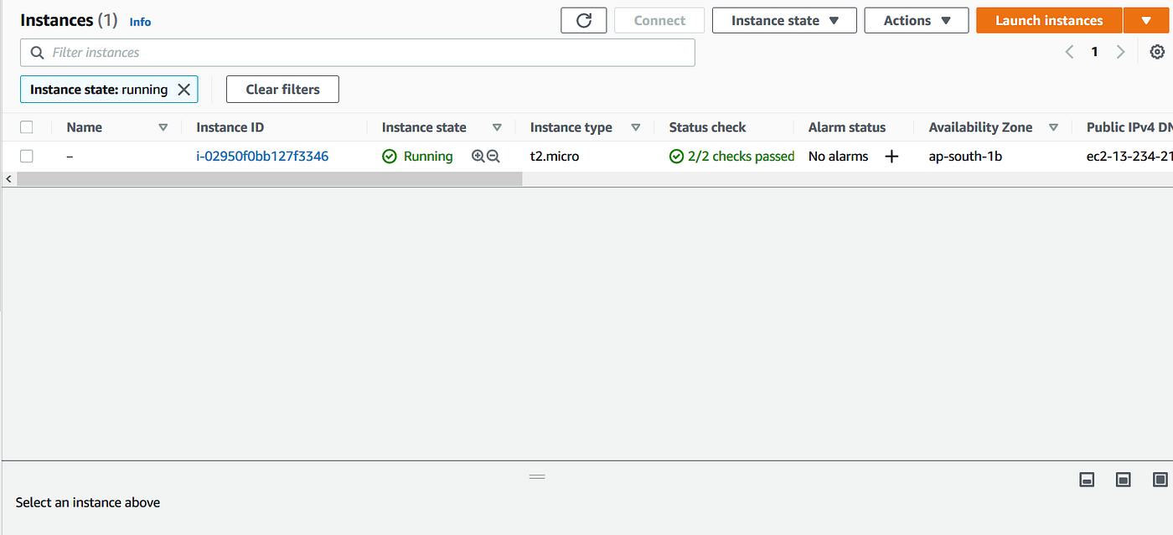Click the Public IPv4 DNS cell value
The height and width of the screenshot is (535, 1173).
1129,156
